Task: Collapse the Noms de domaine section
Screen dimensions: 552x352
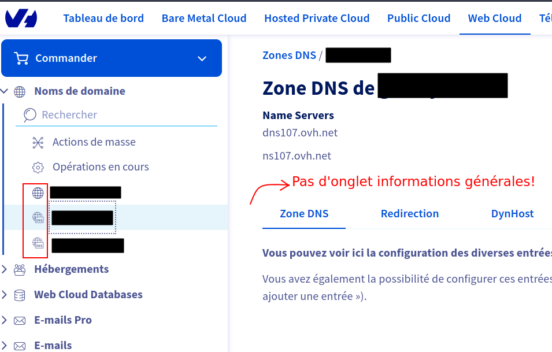Action: click(4, 91)
